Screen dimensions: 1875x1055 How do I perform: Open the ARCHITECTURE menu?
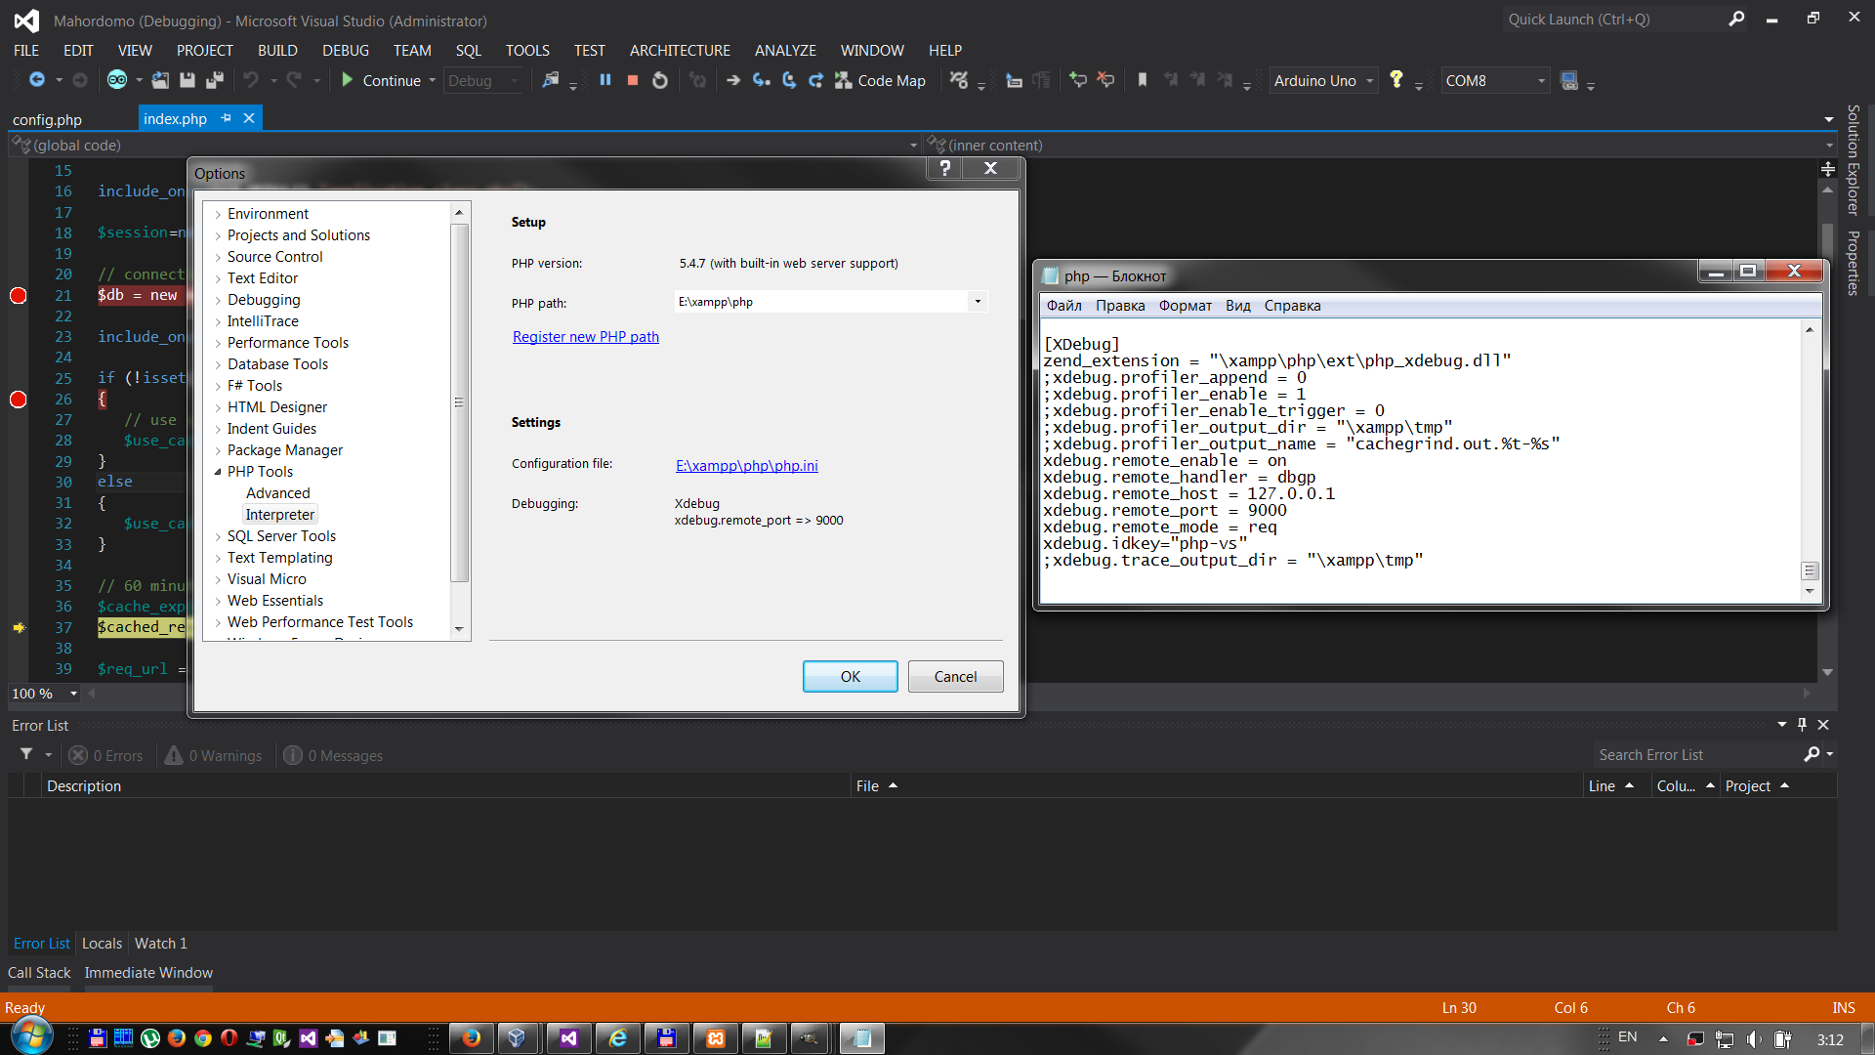coord(680,50)
